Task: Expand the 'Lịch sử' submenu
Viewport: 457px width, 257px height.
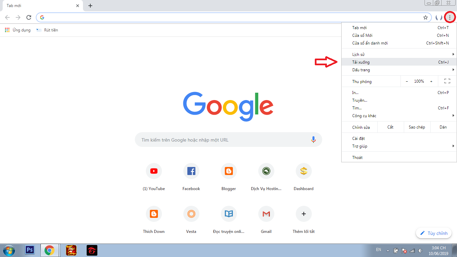Action: pyautogui.click(x=399, y=54)
